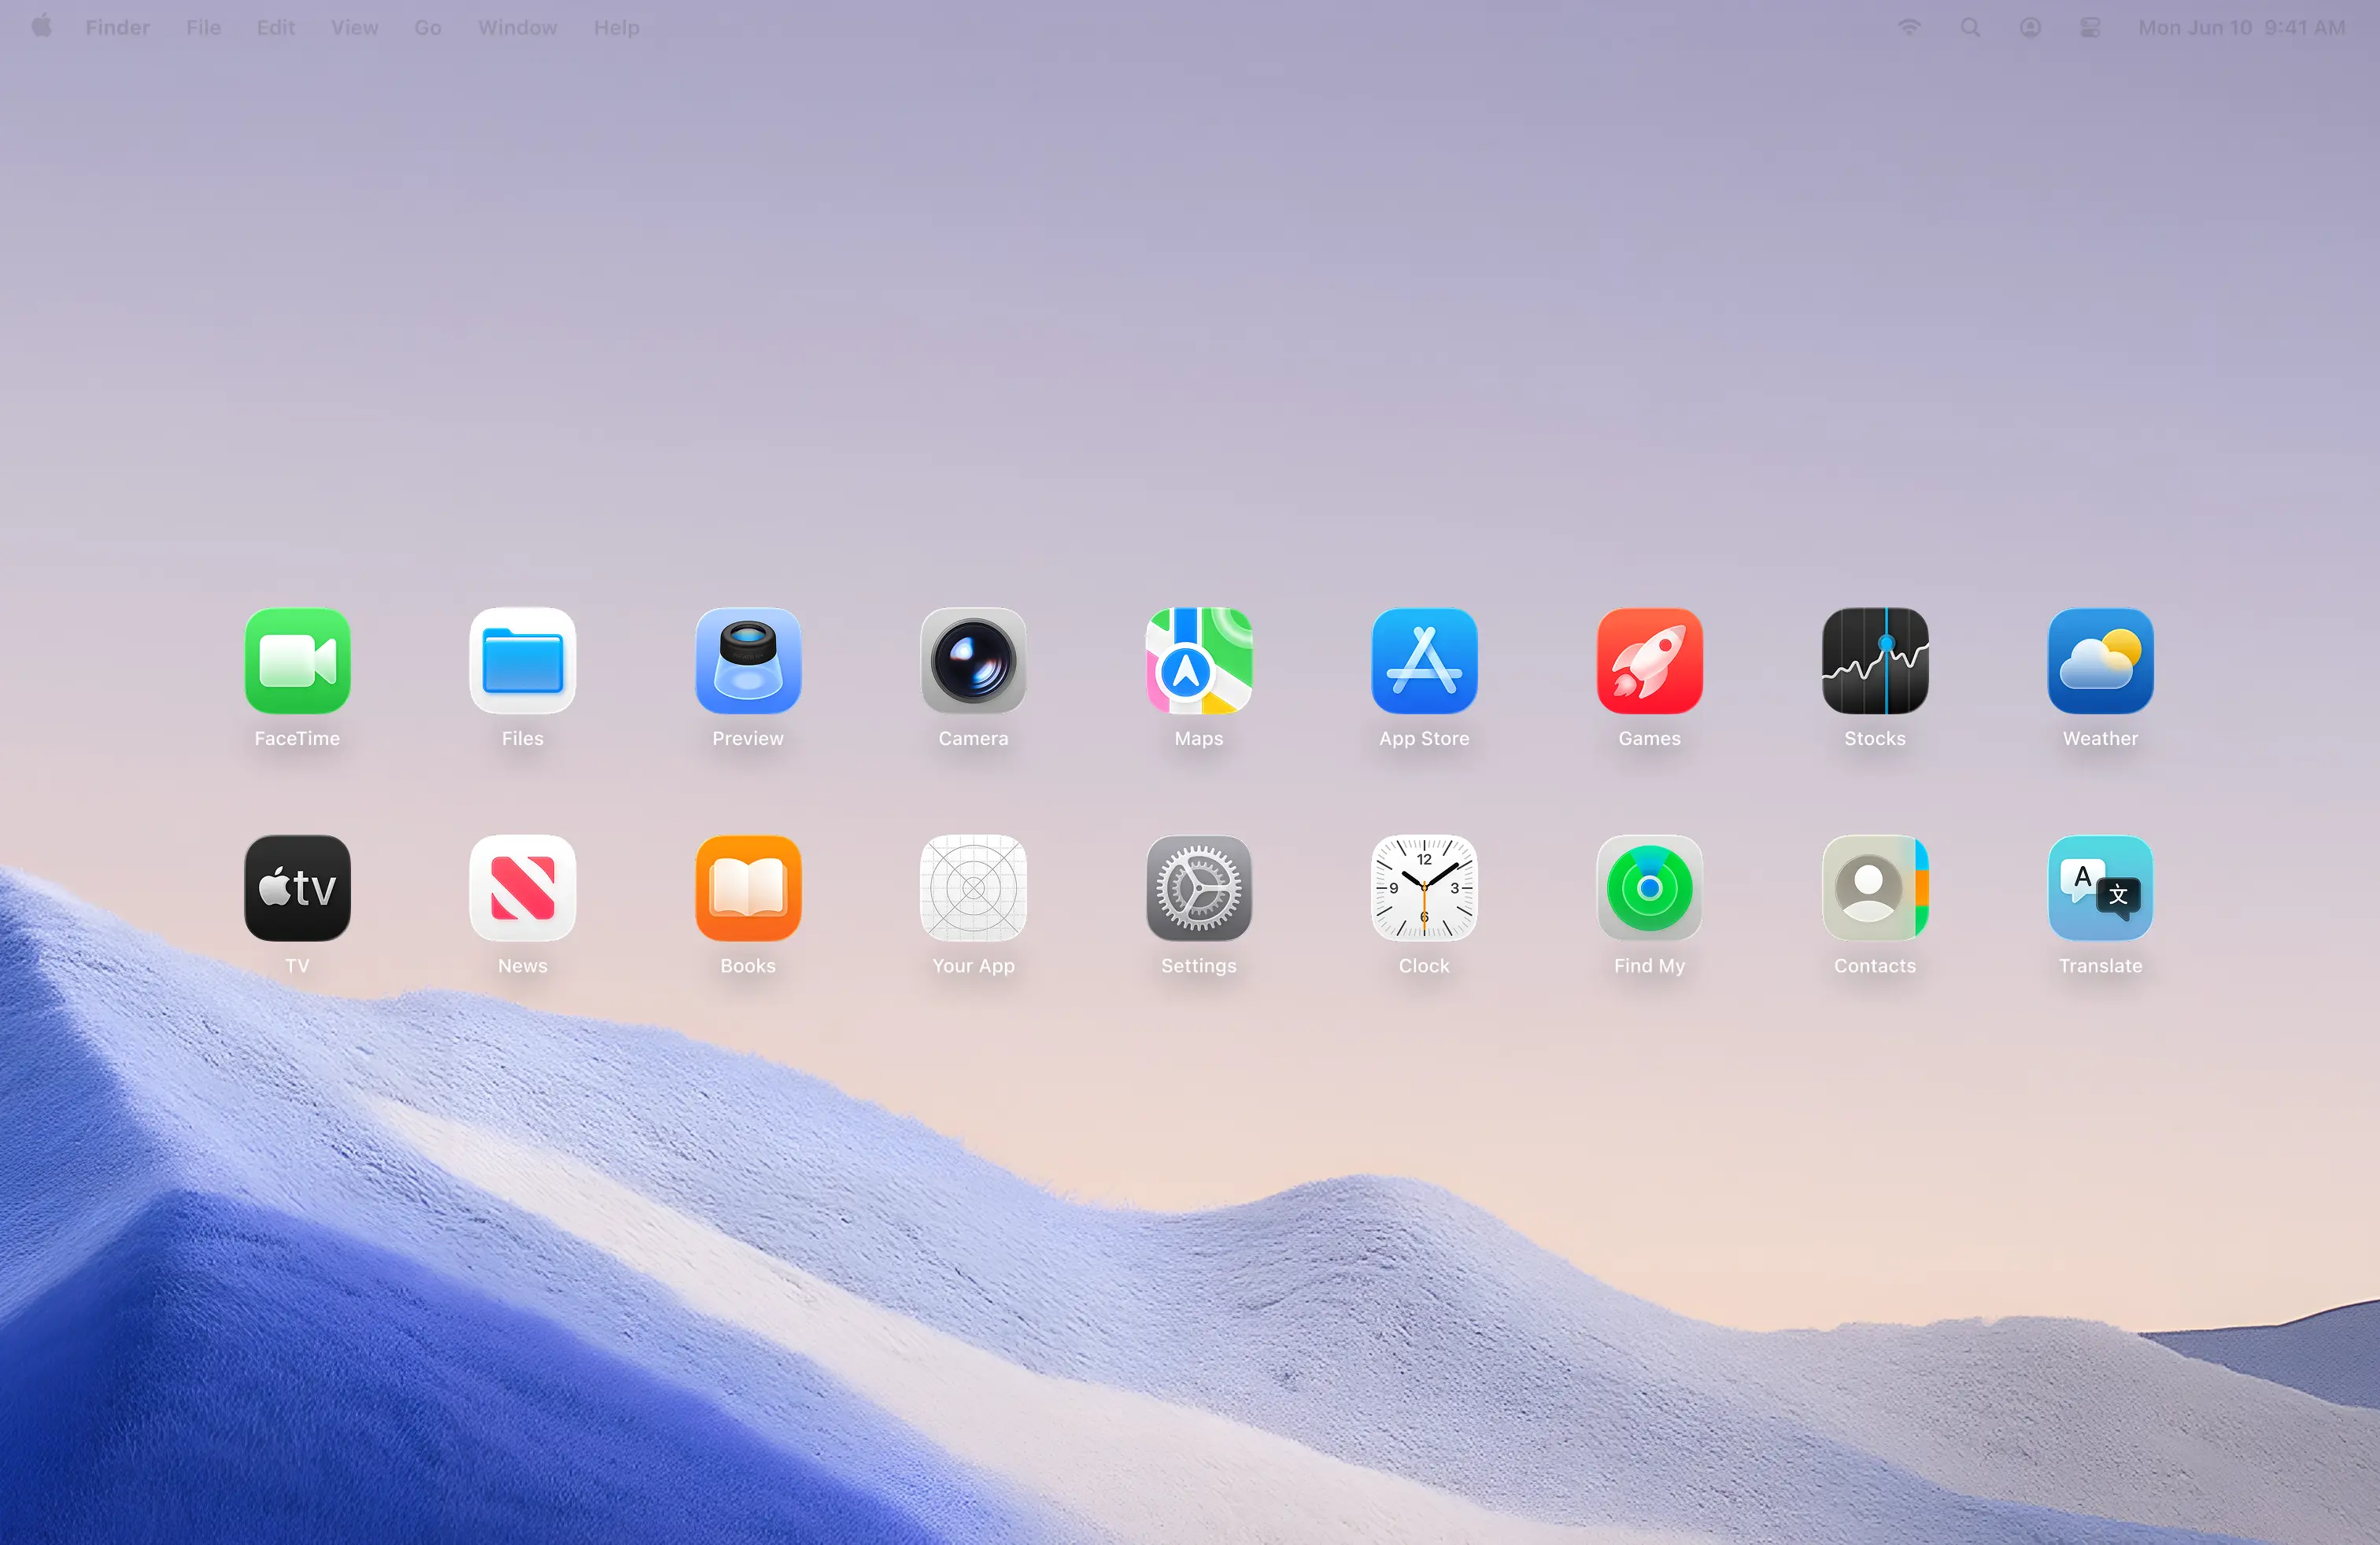Launch the Stocks app
The image size is (2380, 1545).
[x=1875, y=661]
